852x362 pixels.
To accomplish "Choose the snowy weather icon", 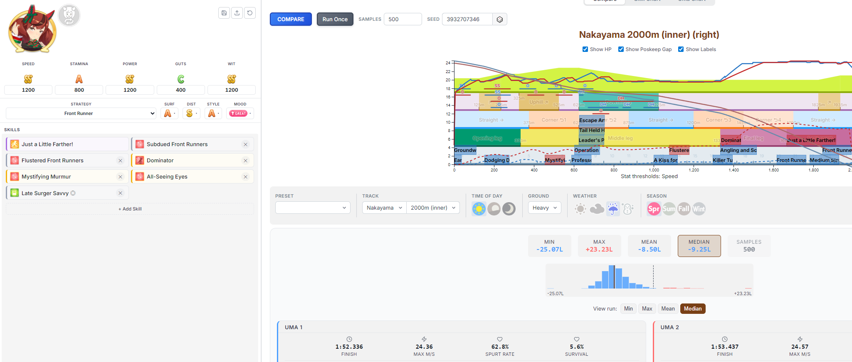I will (x=628, y=209).
